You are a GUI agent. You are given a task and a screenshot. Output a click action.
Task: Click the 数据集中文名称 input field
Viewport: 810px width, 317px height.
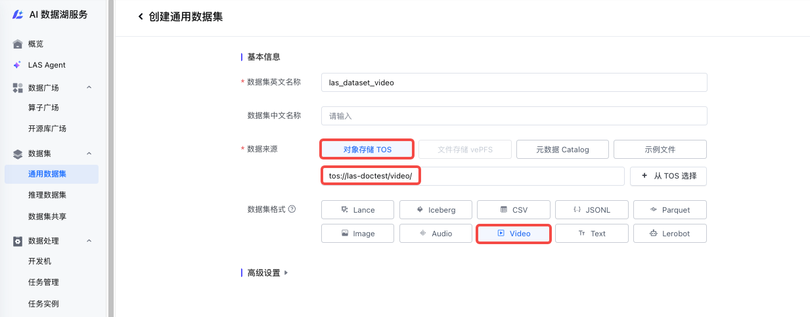click(514, 116)
